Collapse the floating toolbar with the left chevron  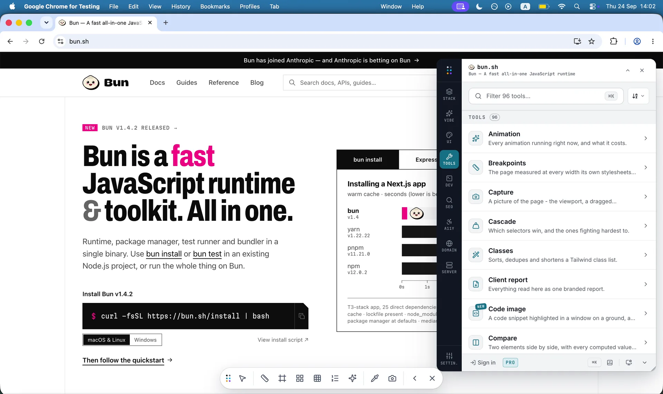click(x=415, y=378)
